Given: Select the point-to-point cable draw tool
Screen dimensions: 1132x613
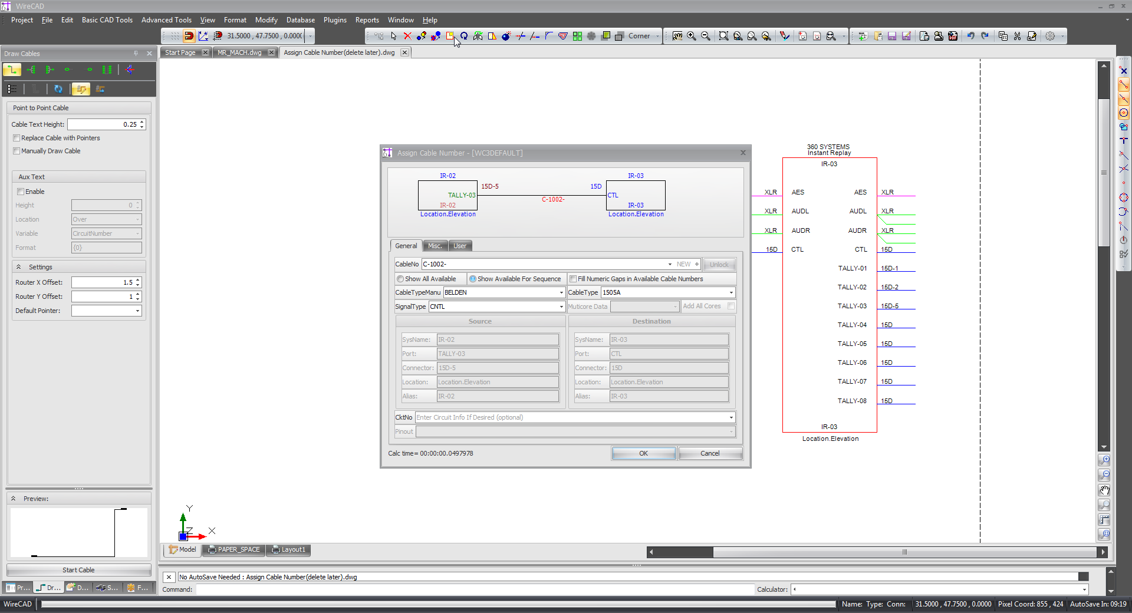Looking at the screenshot, I should (12, 70).
